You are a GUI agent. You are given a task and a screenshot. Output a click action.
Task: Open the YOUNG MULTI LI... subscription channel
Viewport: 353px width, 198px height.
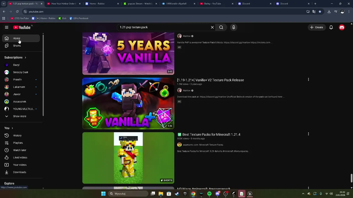[21, 109]
